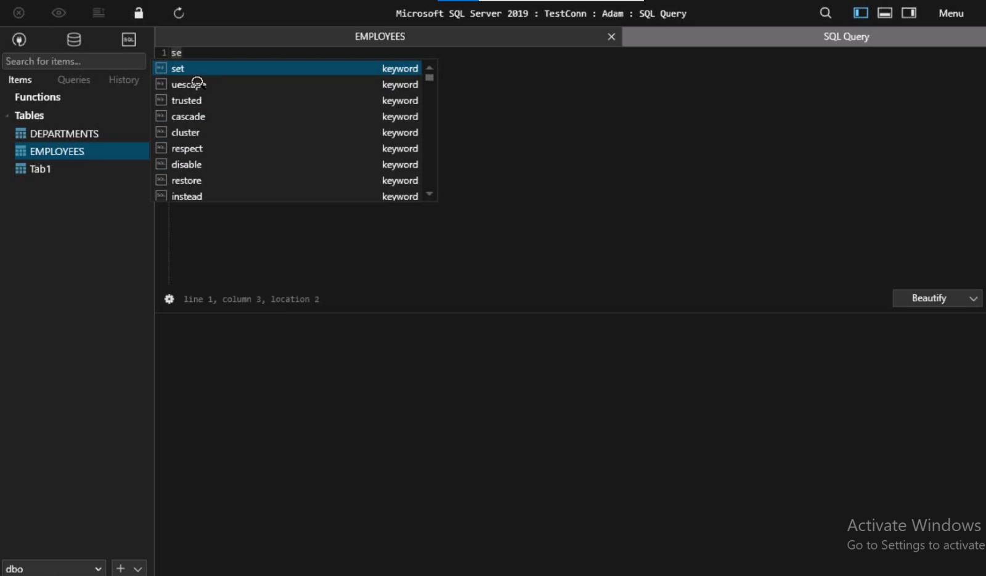The height and width of the screenshot is (576, 986).
Task: Switch to the History tab
Action: pyautogui.click(x=124, y=79)
